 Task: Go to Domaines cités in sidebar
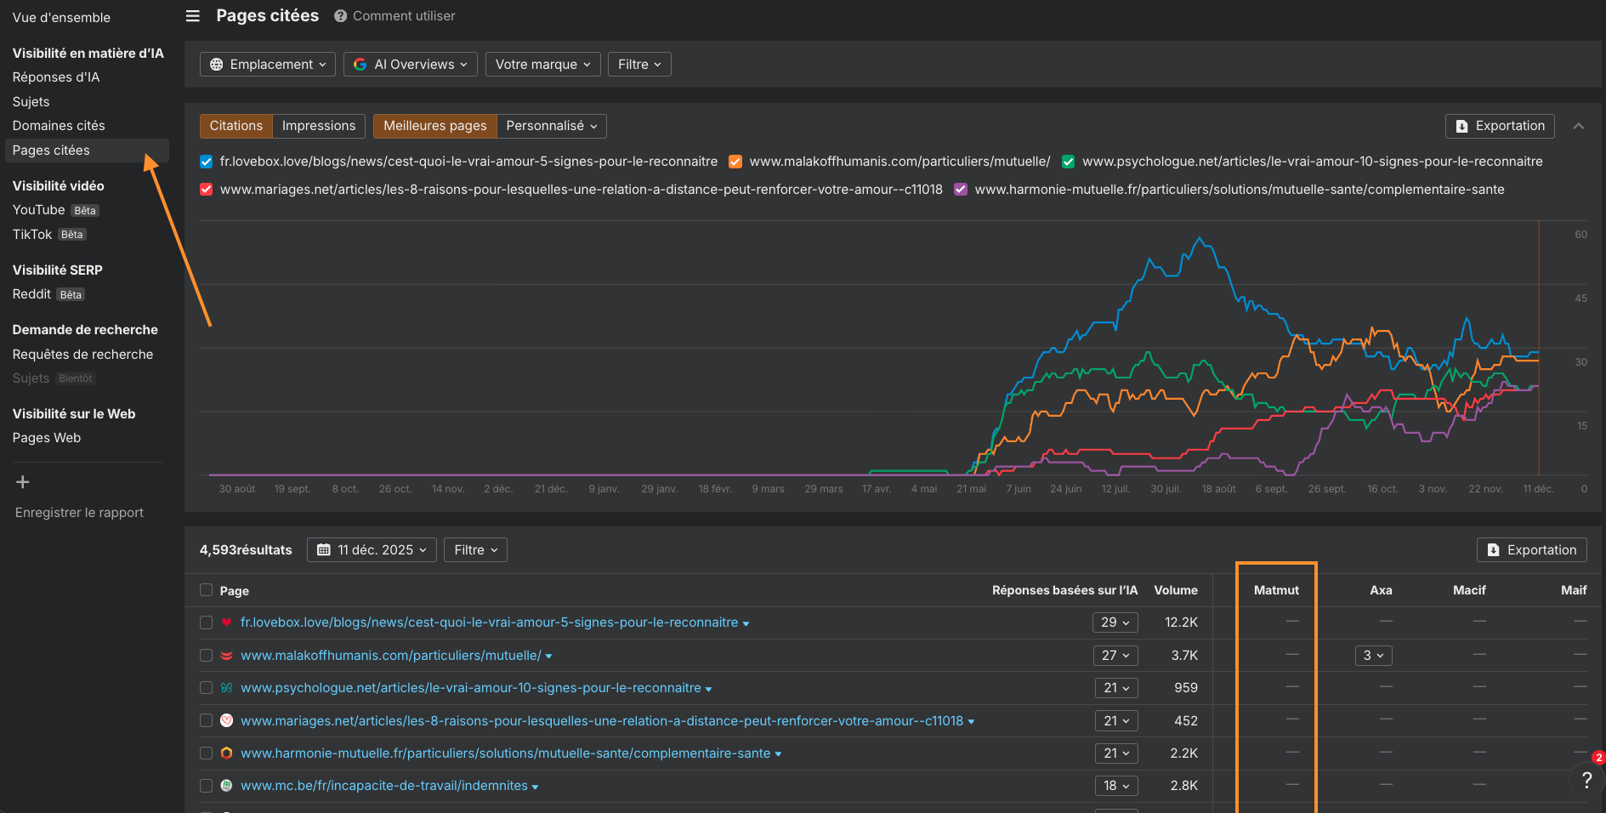pos(59,126)
